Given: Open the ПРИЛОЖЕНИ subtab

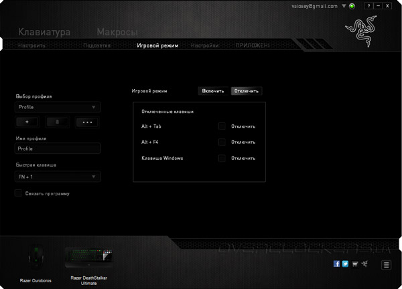Looking at the screenshot, I should (x=253, y=45).
